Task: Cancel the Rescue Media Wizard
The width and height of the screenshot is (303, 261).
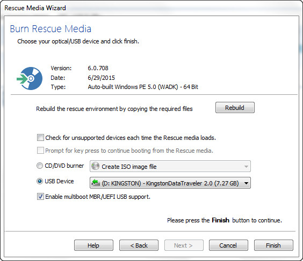Action: 228,245
